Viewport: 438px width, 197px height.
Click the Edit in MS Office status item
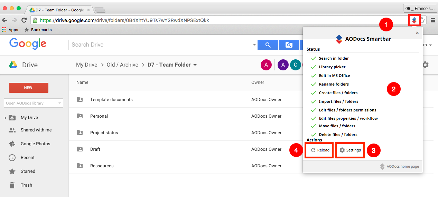[330, 76]
